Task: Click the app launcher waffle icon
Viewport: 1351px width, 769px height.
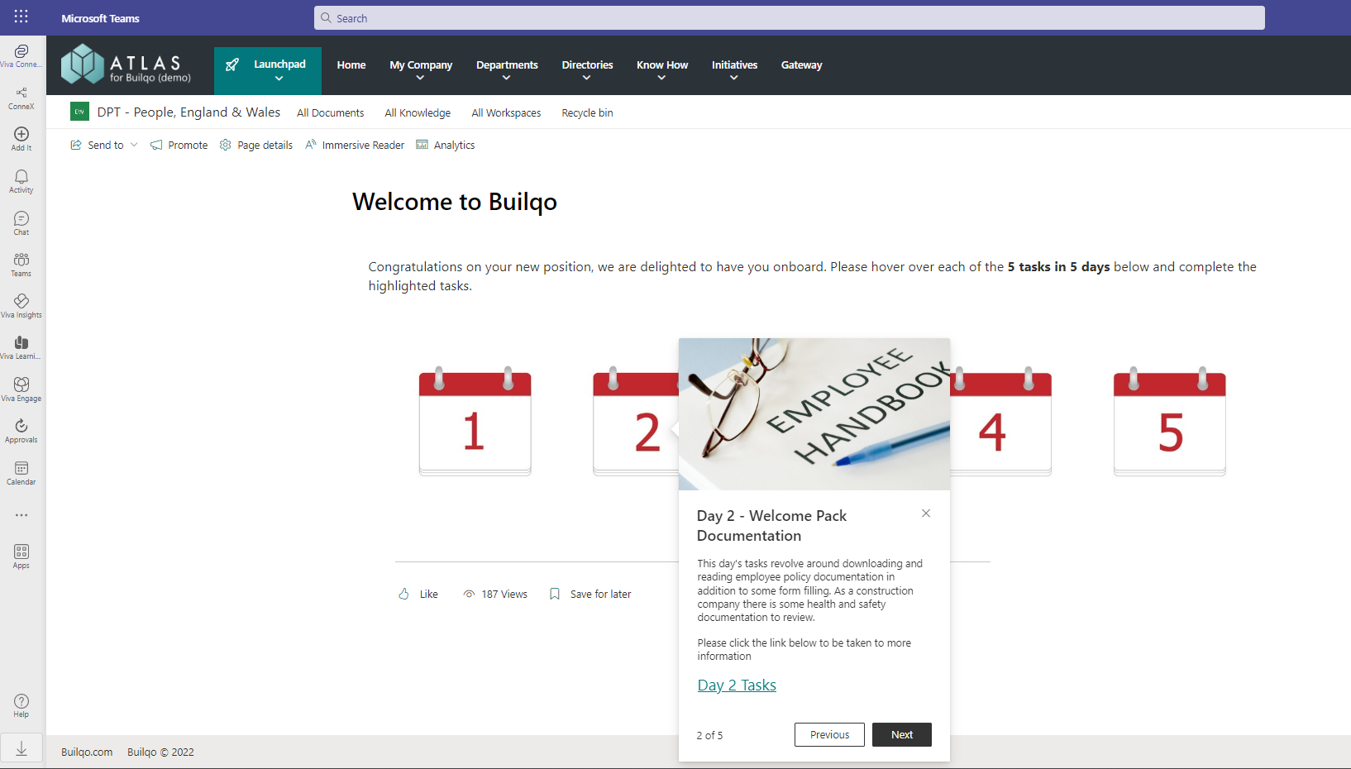Action: tap(21, 17)
